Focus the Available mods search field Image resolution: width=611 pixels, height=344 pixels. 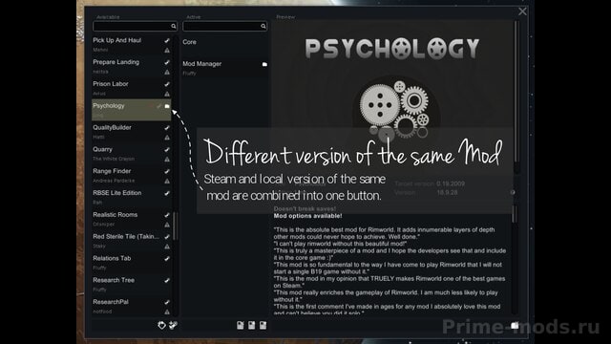[x=135, y=26]
